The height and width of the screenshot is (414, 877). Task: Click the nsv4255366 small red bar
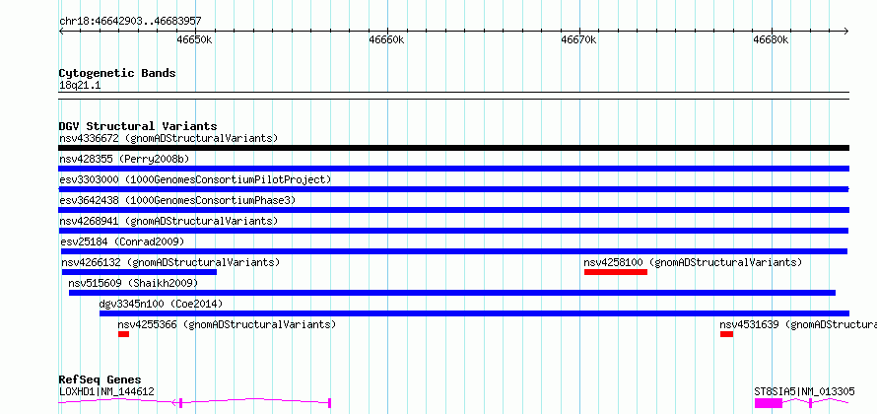click(x=123, y=334)
